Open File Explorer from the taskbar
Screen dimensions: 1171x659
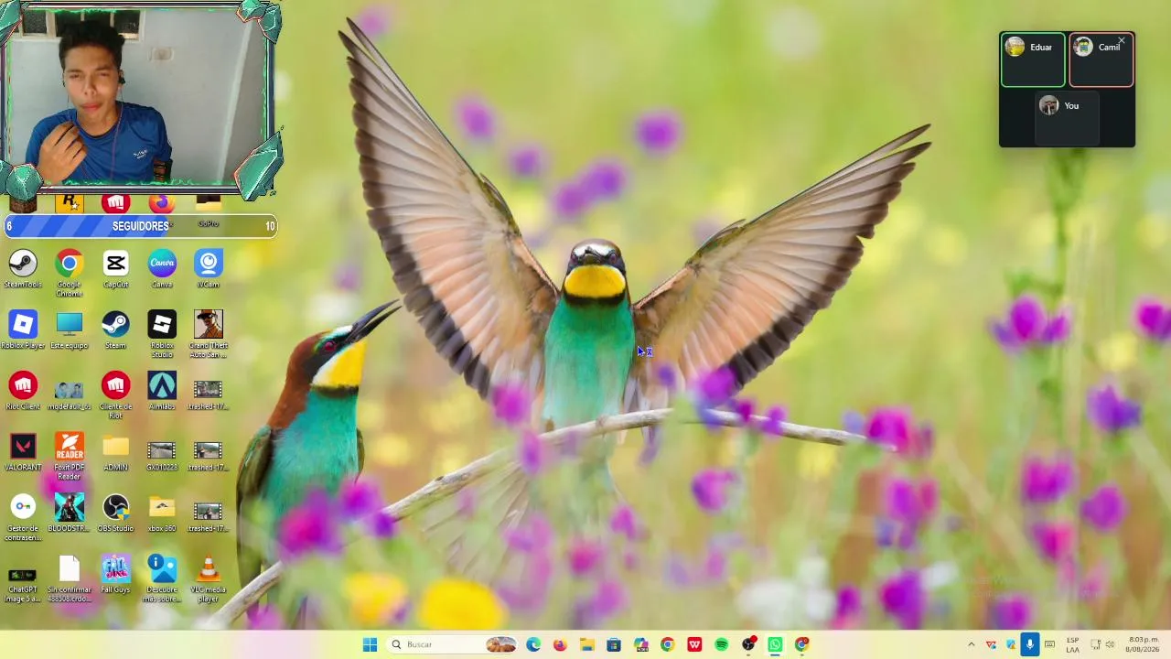coord(586,644)
